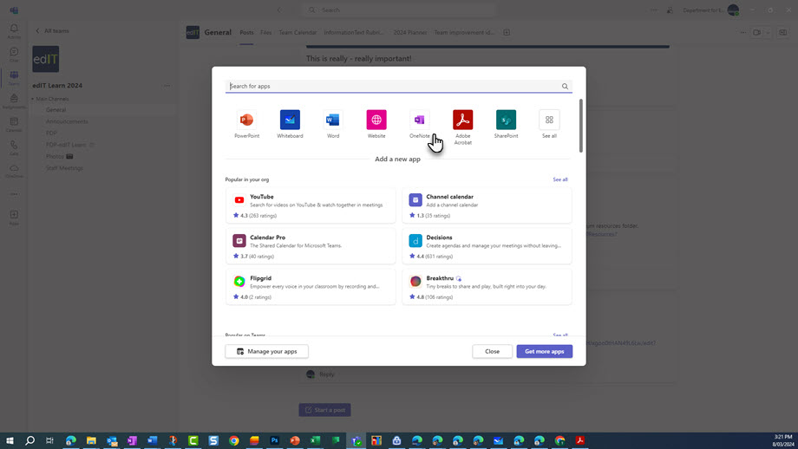Click the add a tab plus icon

pyautogui.click(x=507, y=33)
